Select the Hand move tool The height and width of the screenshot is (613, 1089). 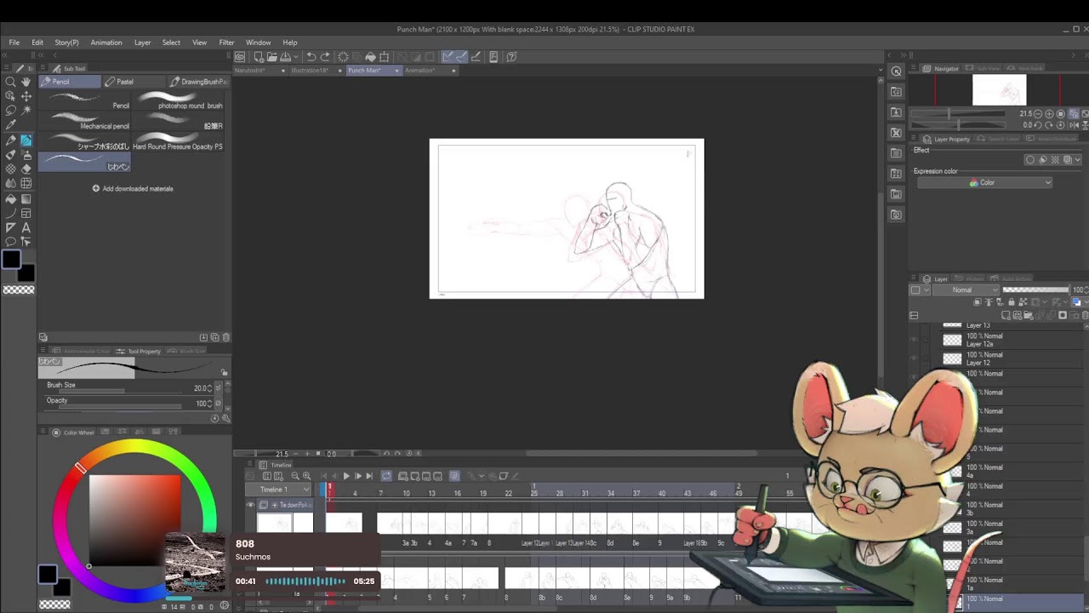point(26,82)
